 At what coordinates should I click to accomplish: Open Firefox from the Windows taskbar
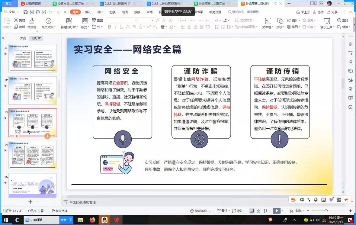coord(92,220)
